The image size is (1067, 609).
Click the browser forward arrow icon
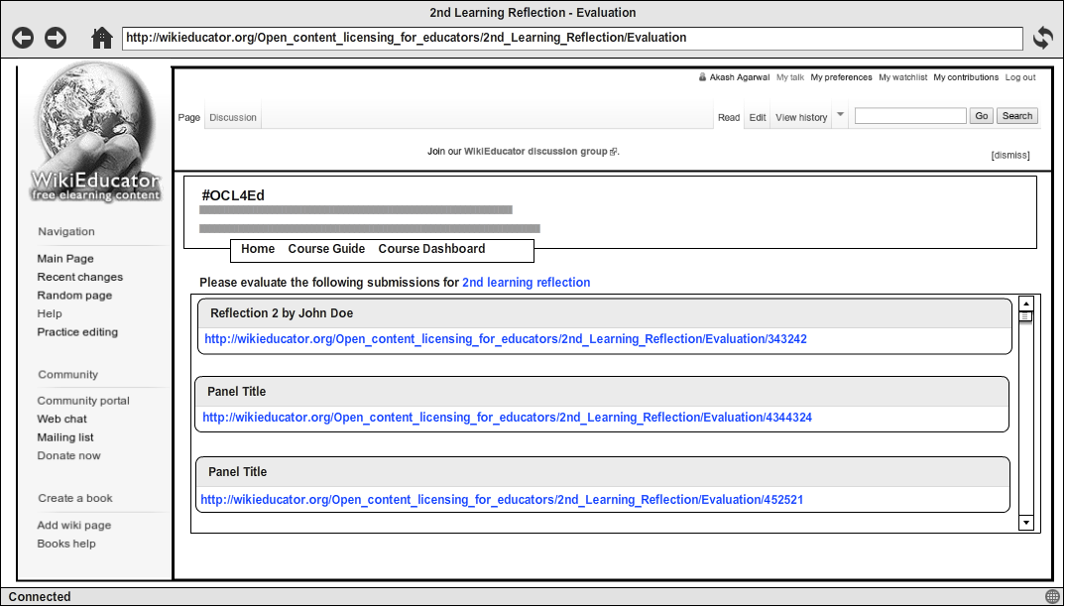click(56, 38)
